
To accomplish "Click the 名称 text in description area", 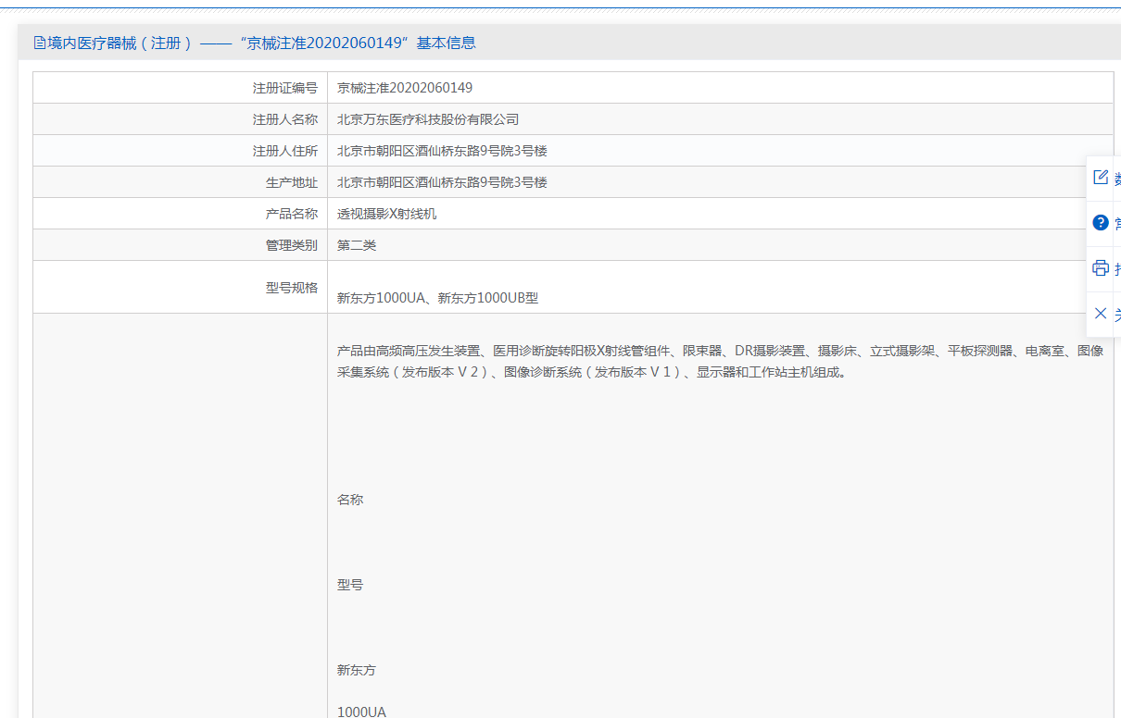I will click(x=350, y=500).
